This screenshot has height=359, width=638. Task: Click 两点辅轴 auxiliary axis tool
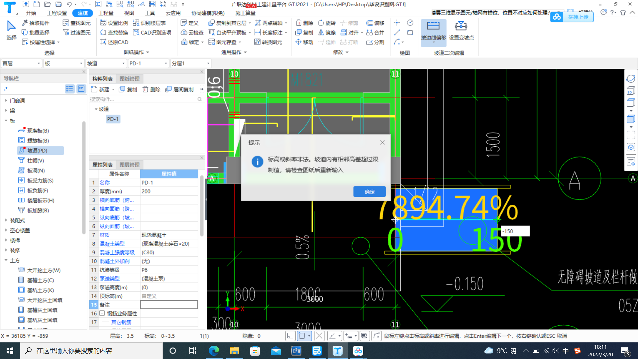pyautogui.click(x=269, y=23)
